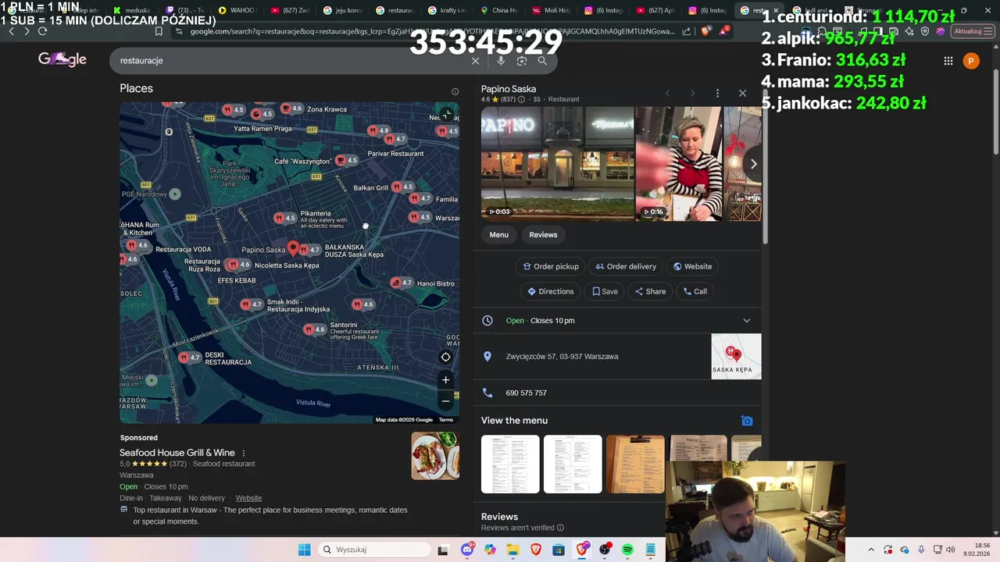Share Papino Saska
This screenshot has height=562, width=1000.
tap(650, 292)
